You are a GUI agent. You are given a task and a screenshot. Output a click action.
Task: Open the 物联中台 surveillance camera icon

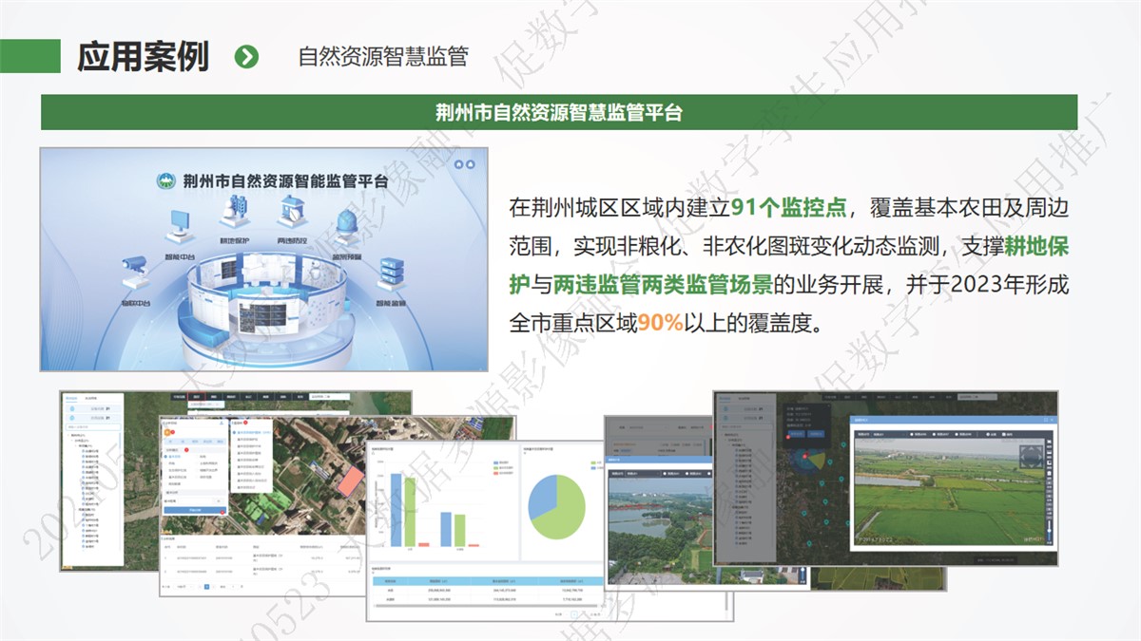pos(134,273)
